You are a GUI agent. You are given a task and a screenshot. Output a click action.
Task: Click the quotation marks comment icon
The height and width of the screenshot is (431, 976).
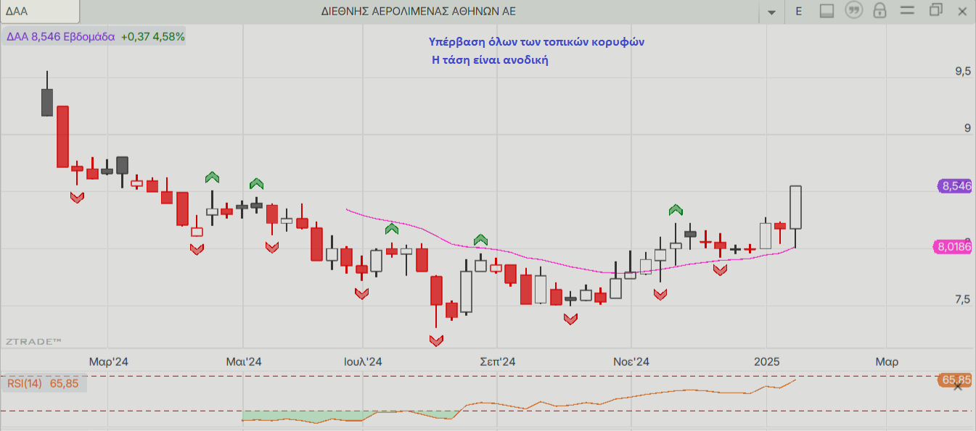coord(855,11)
